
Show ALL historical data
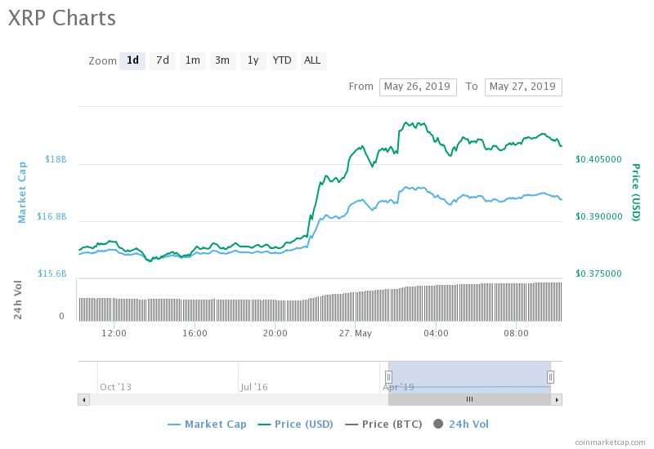(x=312, y=60)
